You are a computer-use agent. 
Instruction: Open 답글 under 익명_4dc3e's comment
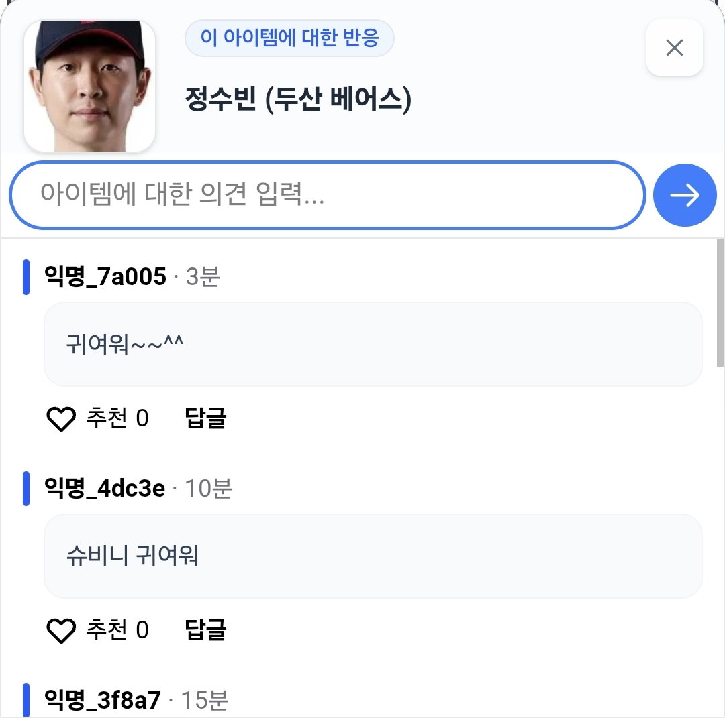[x=205, y=630]
